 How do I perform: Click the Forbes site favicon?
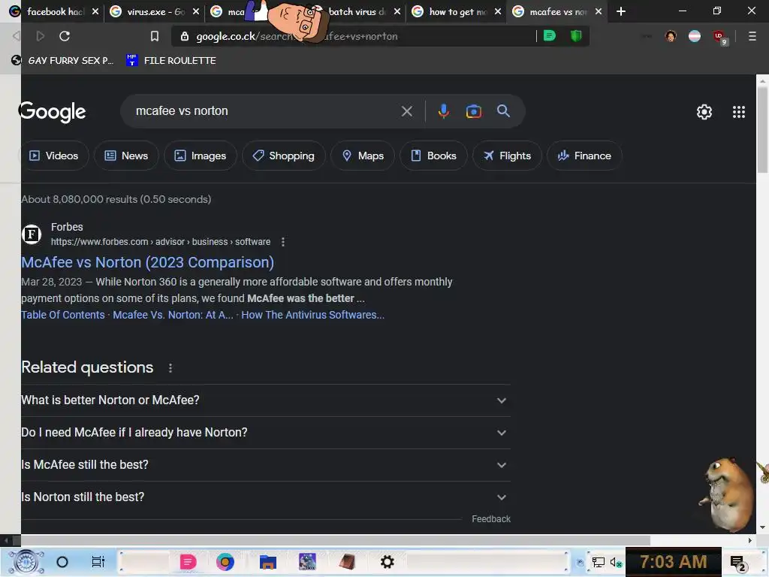tap(32, 234)
